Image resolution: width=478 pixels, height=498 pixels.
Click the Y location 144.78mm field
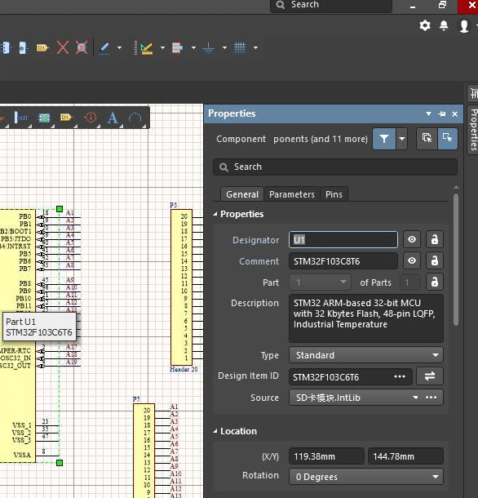[x=405, y=456]
